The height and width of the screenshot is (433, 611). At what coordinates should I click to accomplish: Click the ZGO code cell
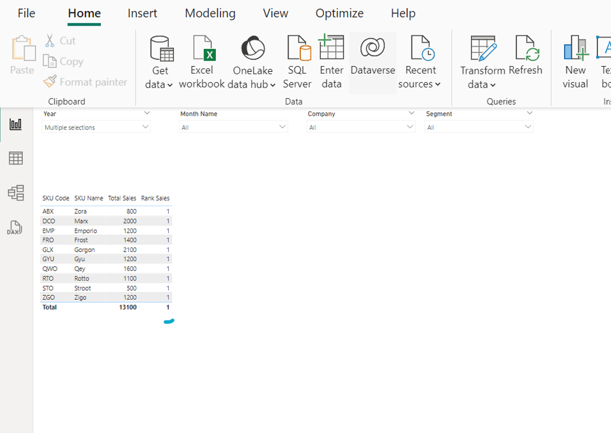pyautogui.click(x=48, y=298)
